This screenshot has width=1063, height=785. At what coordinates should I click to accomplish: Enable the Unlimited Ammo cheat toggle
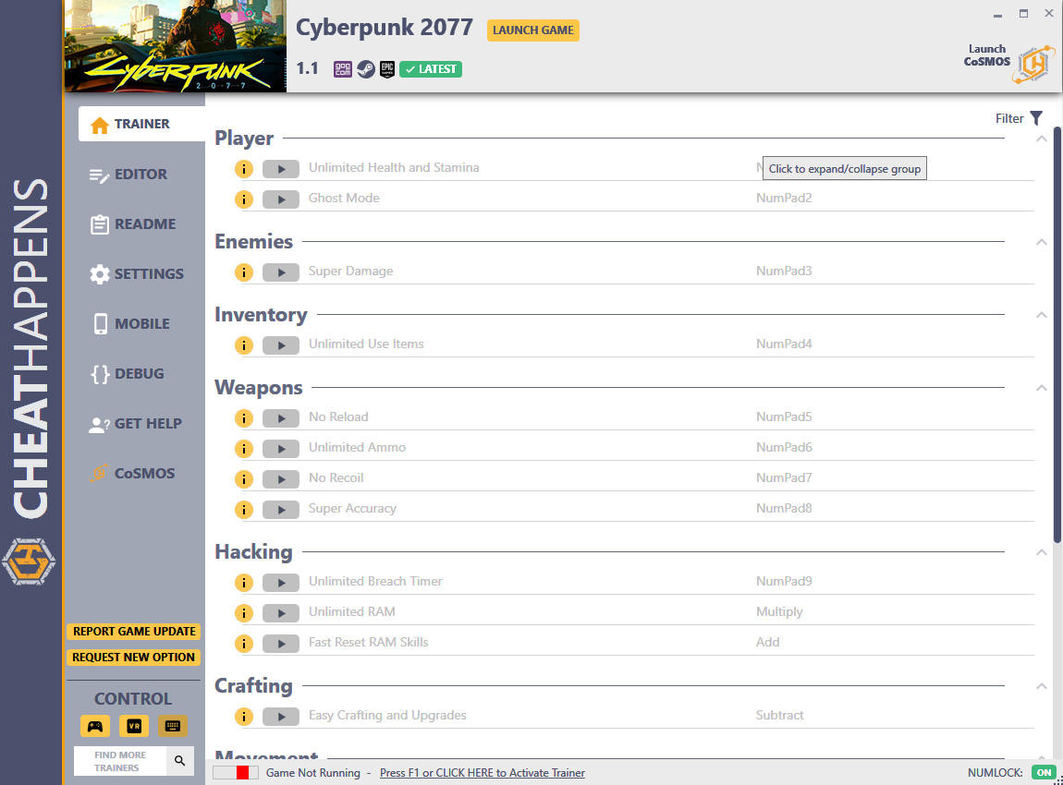click(x=281, y=449)
